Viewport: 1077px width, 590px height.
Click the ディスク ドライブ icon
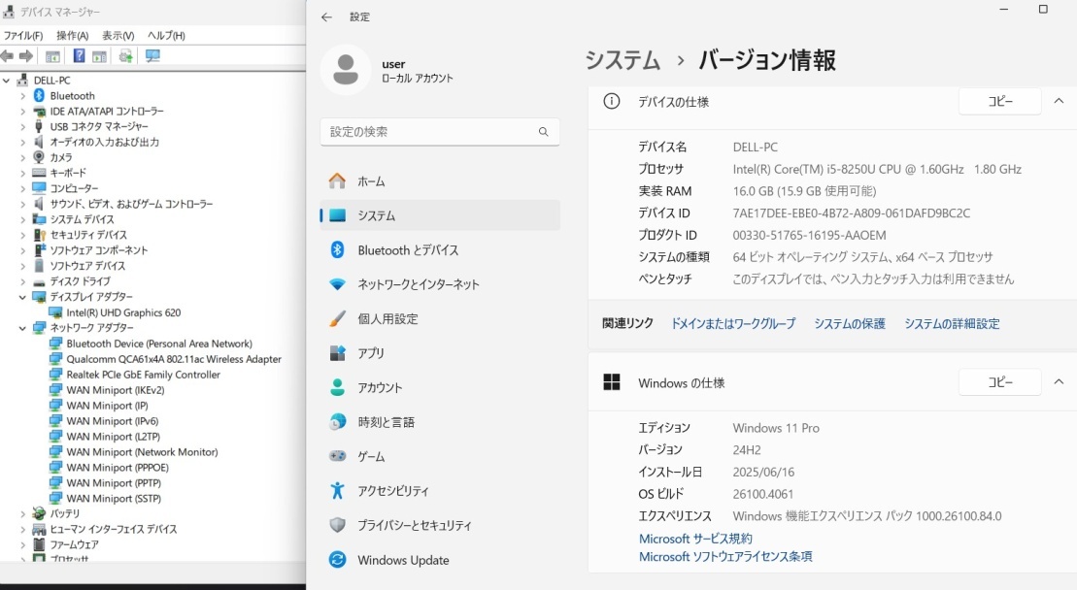(x=39, y=282)
